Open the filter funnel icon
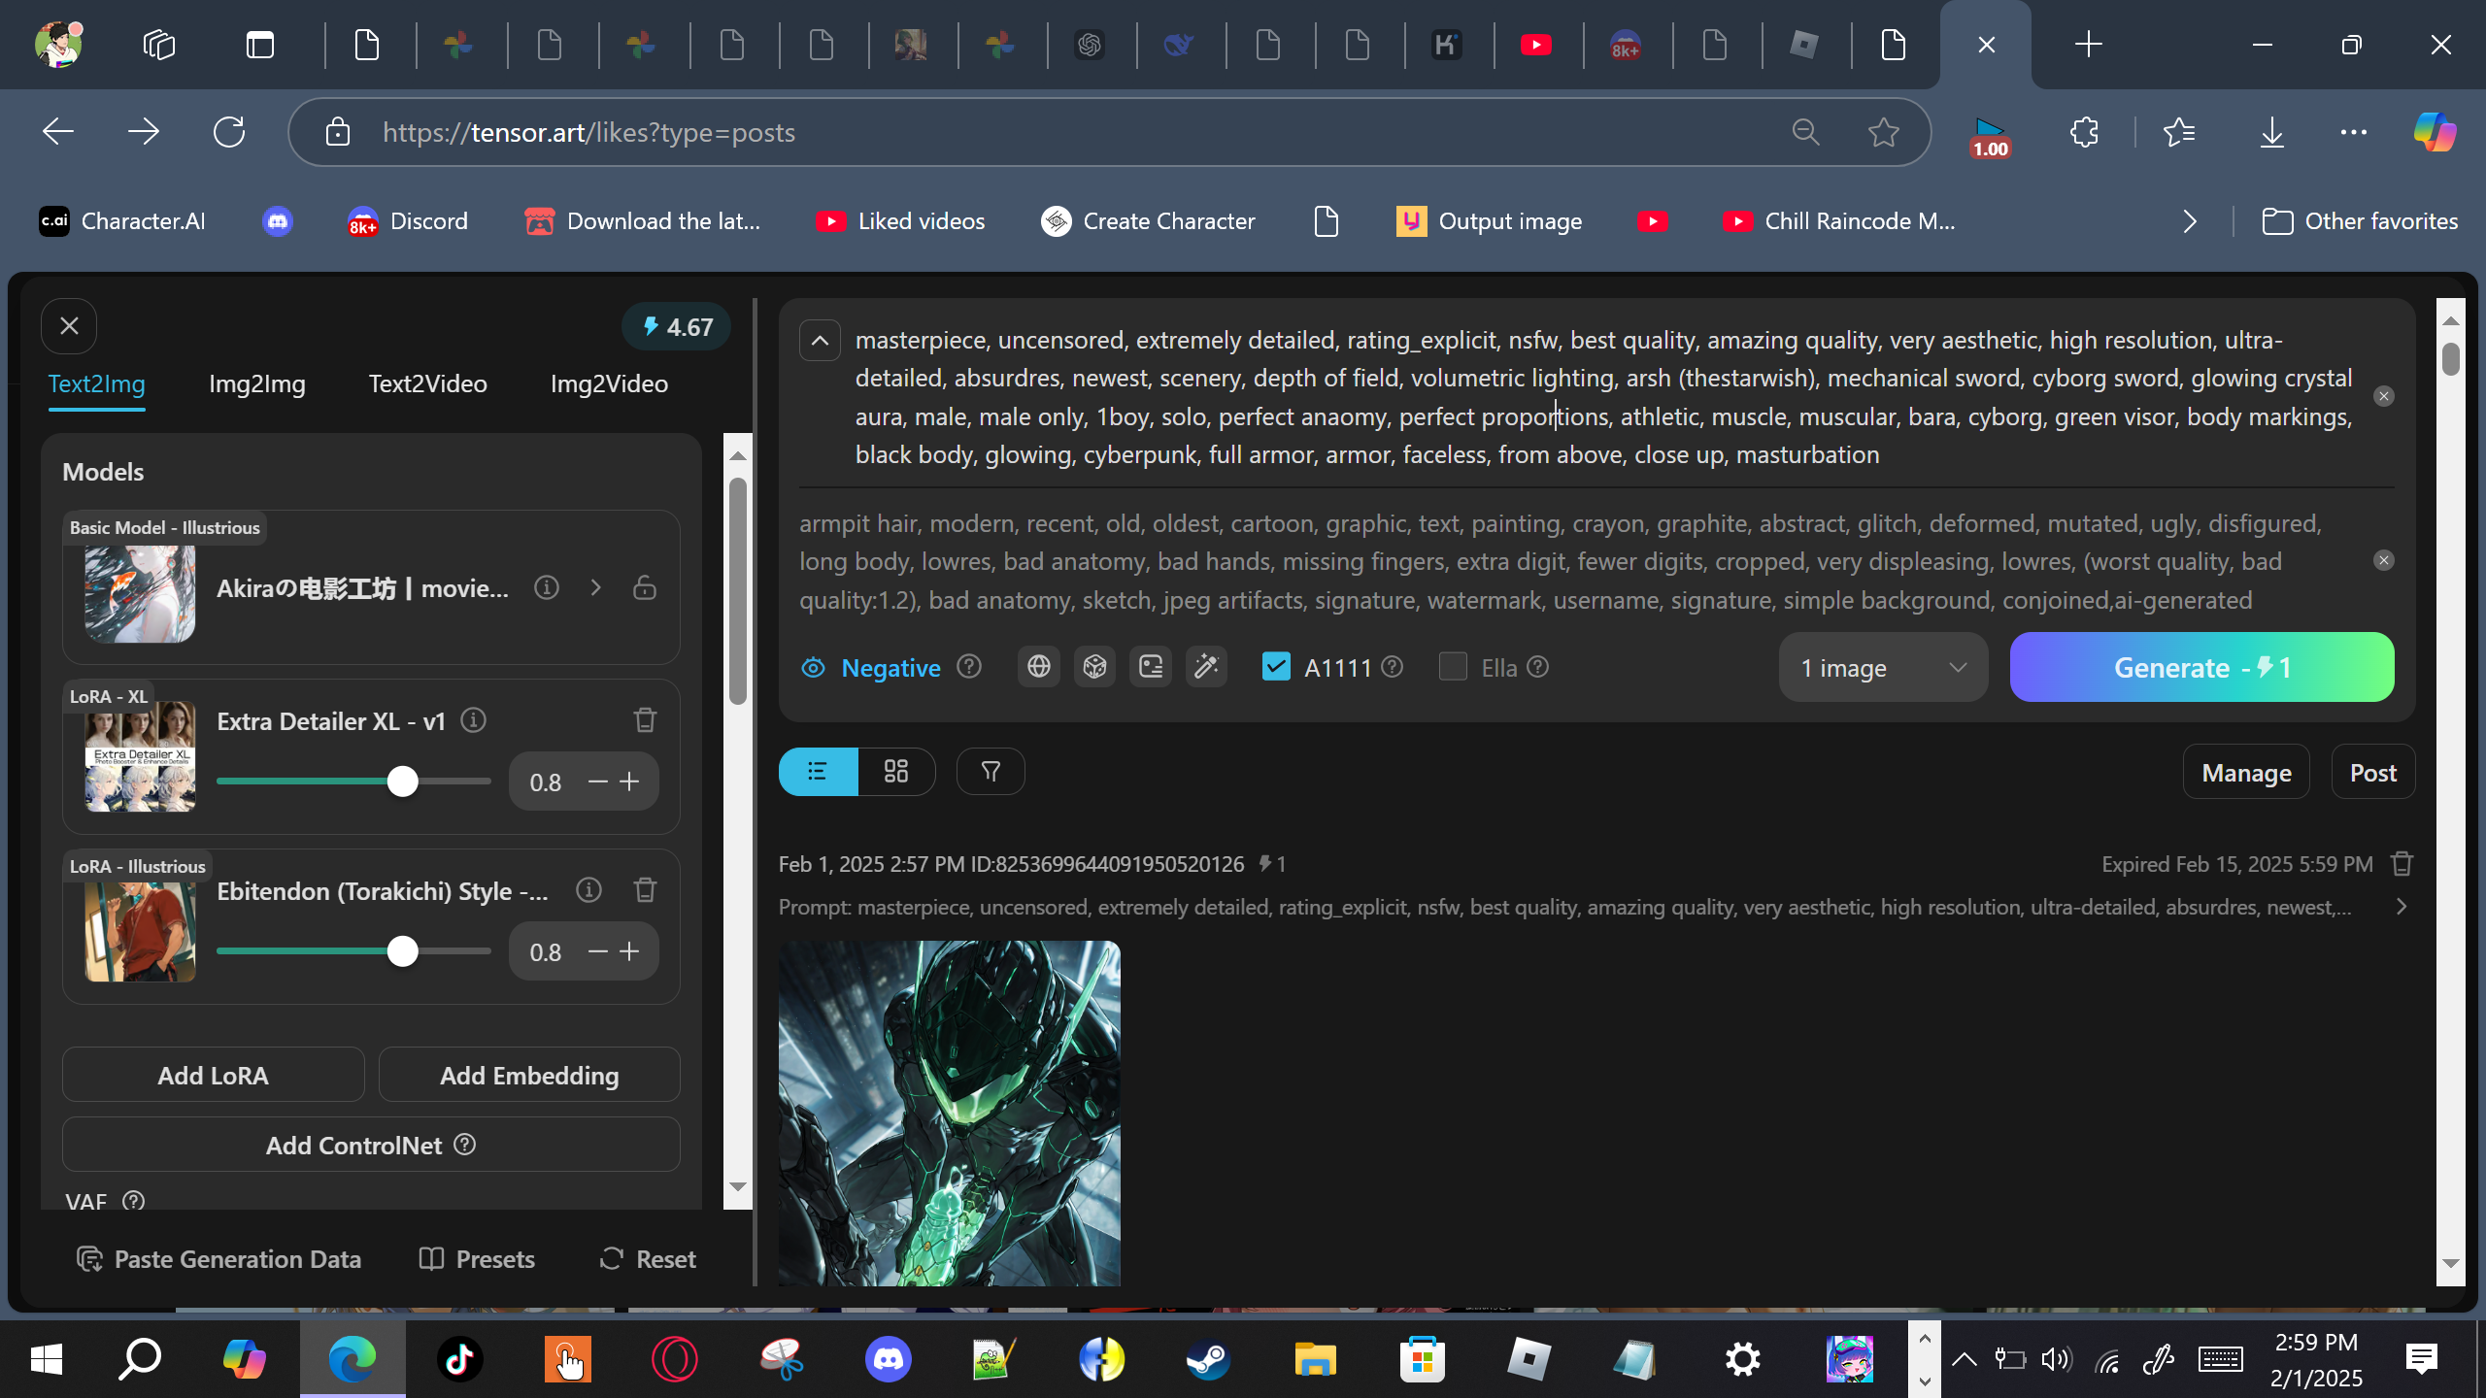Image resolution: width=2486 pixels, height=1398 pixels. pos(990,772)
